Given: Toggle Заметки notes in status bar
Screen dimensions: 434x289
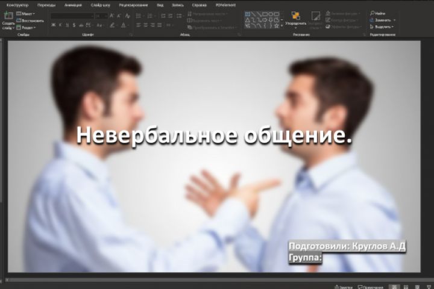Looking at the screenshot, I should (x=344, y=287).
